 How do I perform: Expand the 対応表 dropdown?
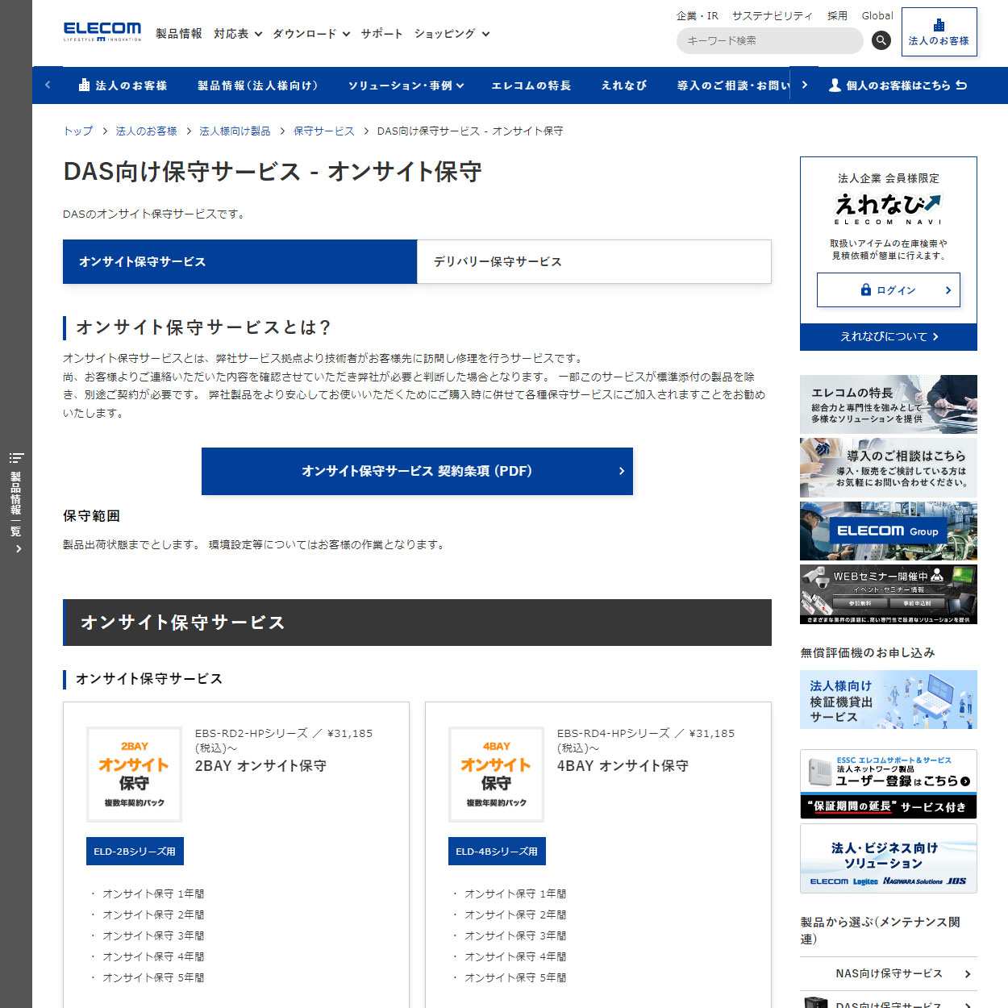point(237,34)
